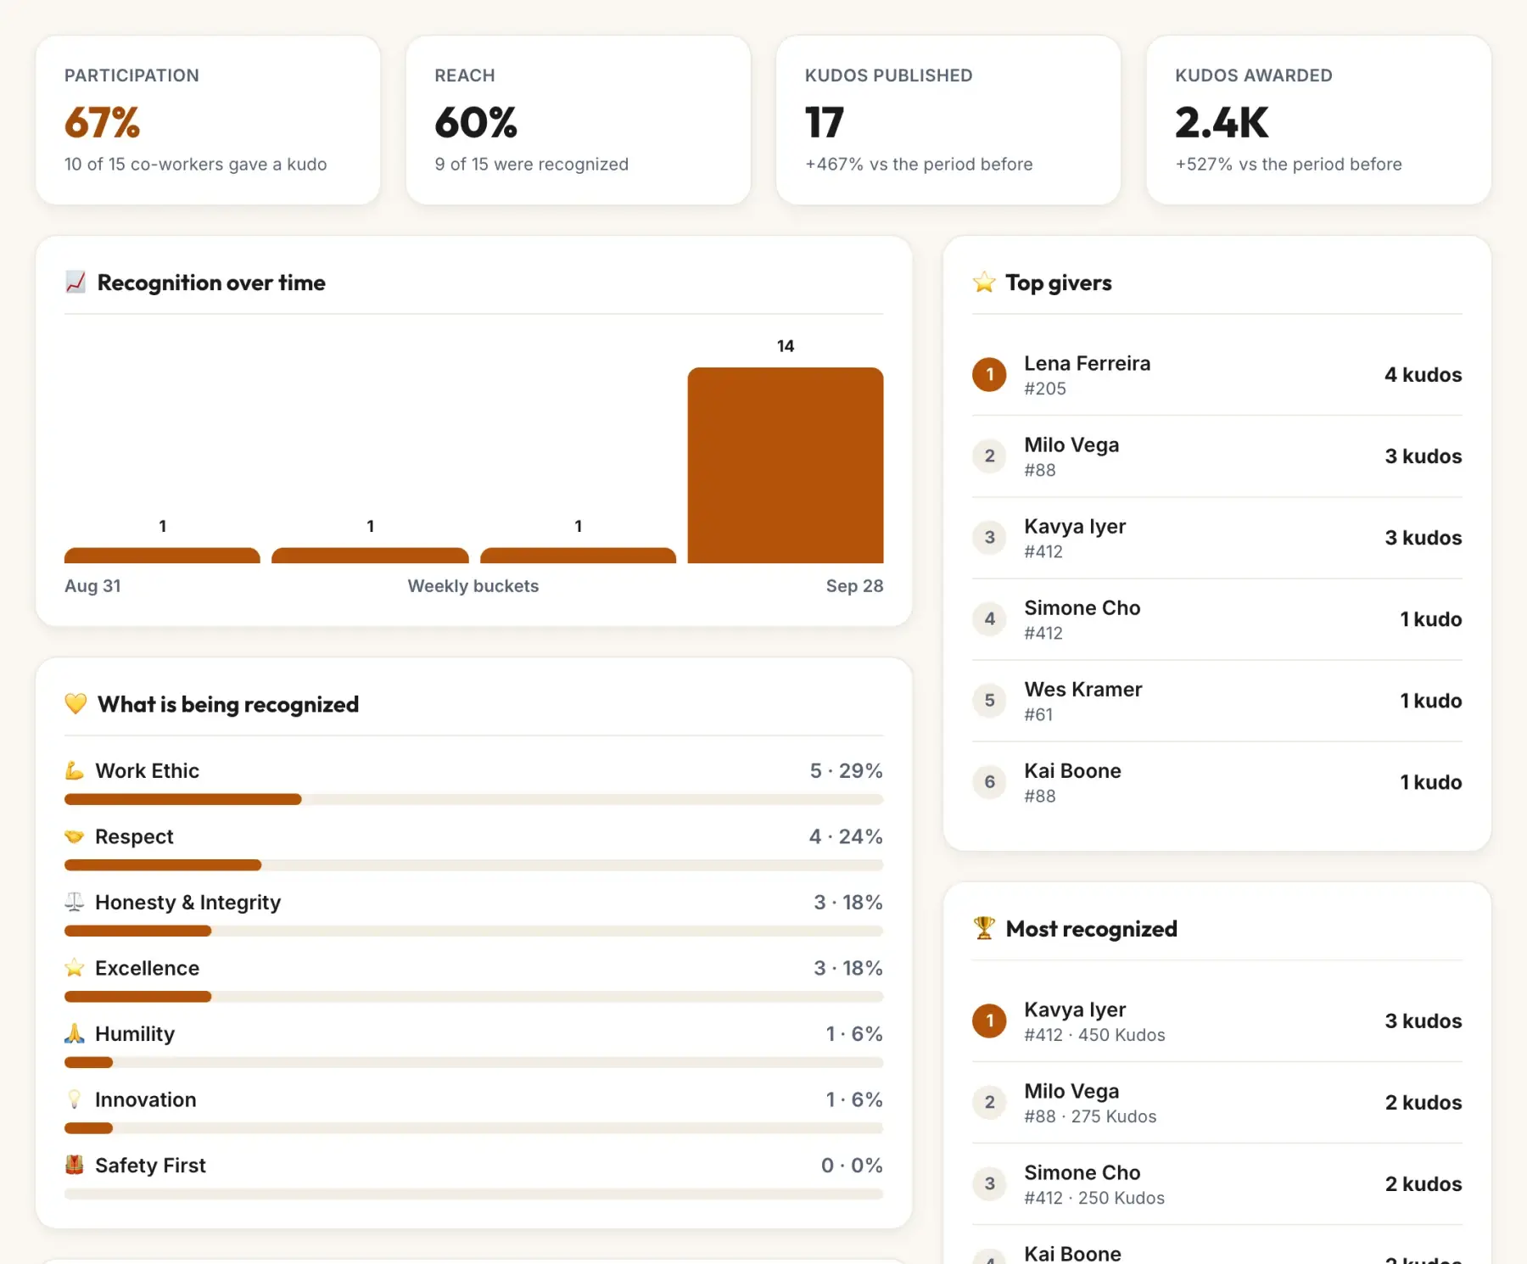Click the '3 · 18%' value for Excellence
1527x1264 pixels.
[848, 968]
